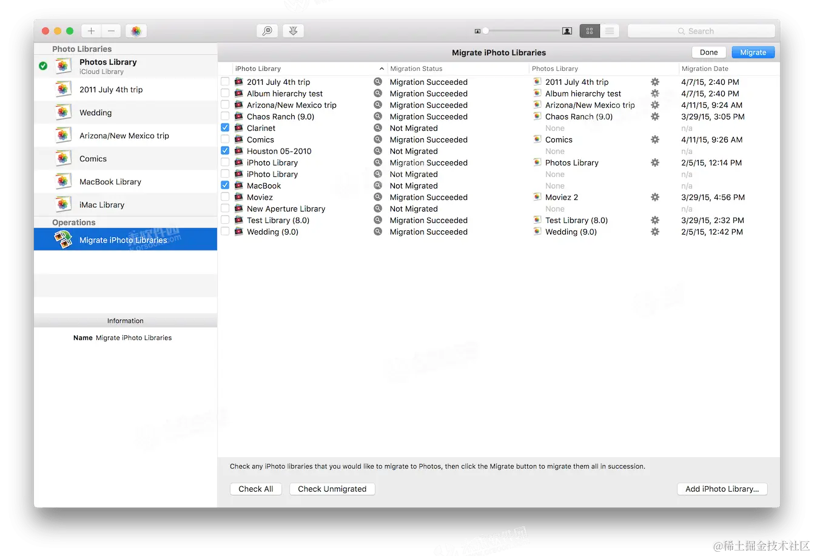
Task: Sort by Migration Date column header
Action: point(729,69)
